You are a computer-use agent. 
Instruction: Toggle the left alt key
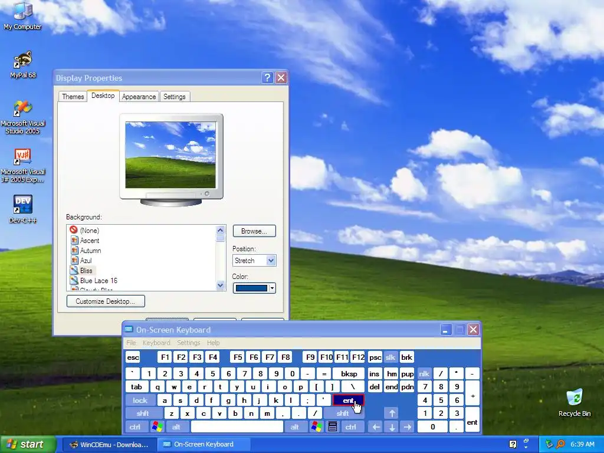point(176,427)
